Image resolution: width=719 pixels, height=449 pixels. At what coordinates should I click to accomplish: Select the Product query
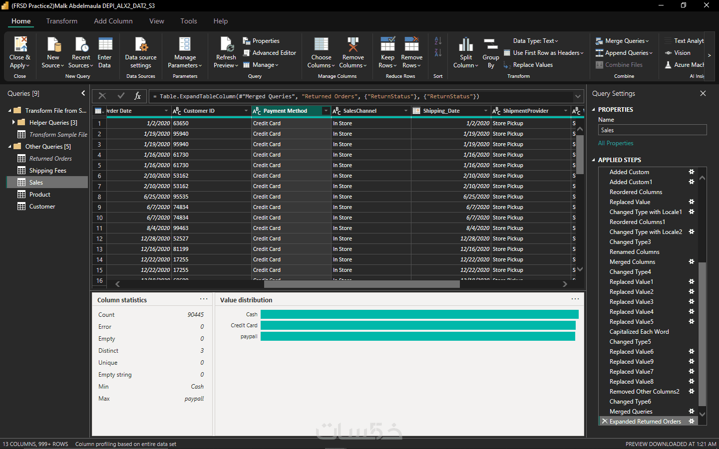point(39,195)
